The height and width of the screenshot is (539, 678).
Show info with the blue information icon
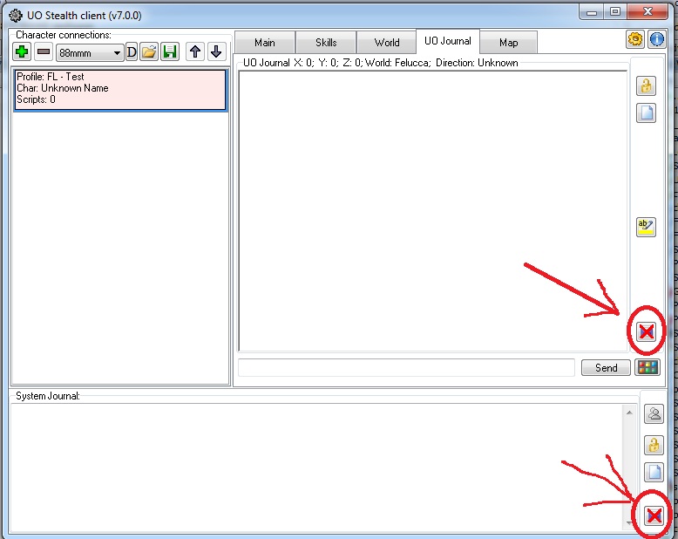[656, 39]
